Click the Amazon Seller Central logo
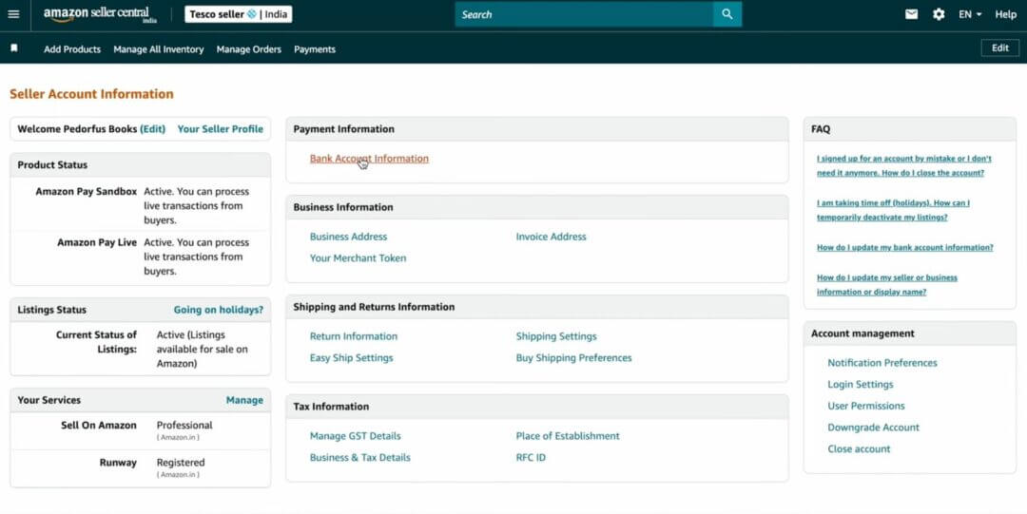Screen dimensions: 1027x514 point(100,14)
